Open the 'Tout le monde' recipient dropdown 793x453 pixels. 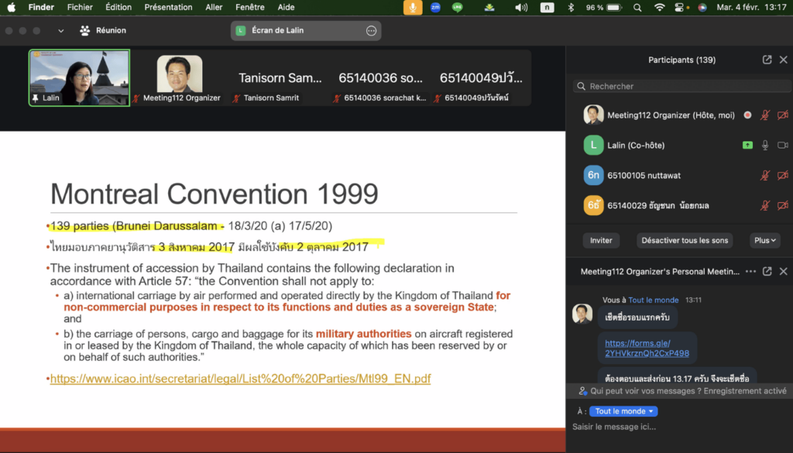626,411
